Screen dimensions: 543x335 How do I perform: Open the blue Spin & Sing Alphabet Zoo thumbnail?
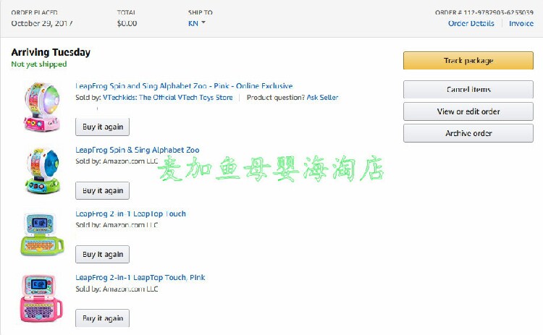tap(43, 171)
